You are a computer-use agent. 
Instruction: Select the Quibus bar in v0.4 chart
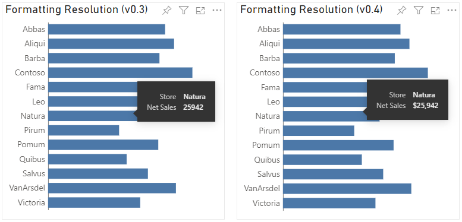(322, 160)
